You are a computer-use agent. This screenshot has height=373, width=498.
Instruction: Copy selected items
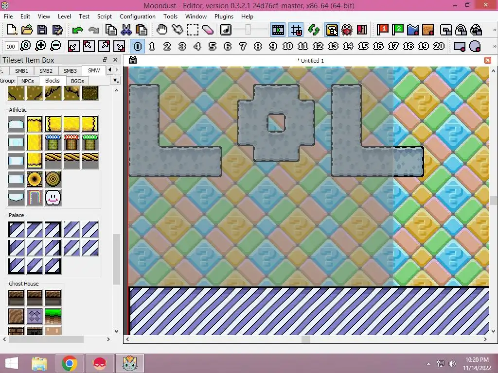tap(111, 30)
